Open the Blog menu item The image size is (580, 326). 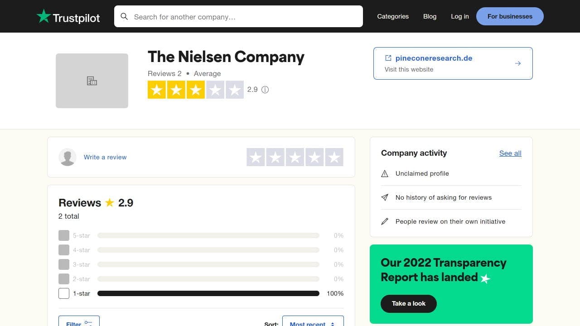click(430, 16)
